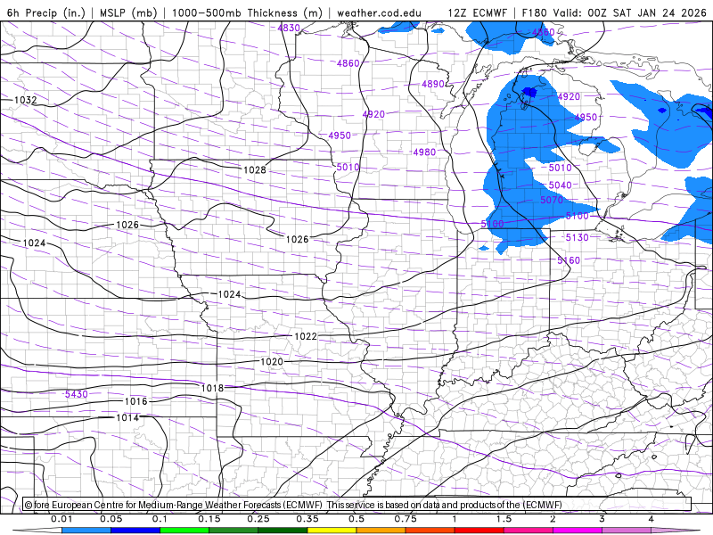The width and height of the screenshot is (713, 535).
Task: Select the 5130 thickness label
Action: point(577,237)
